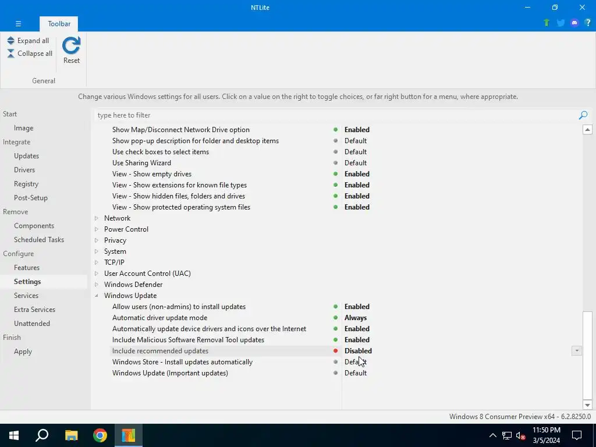Click scrollbar up arrow in settings list

(x=587, y=130)
